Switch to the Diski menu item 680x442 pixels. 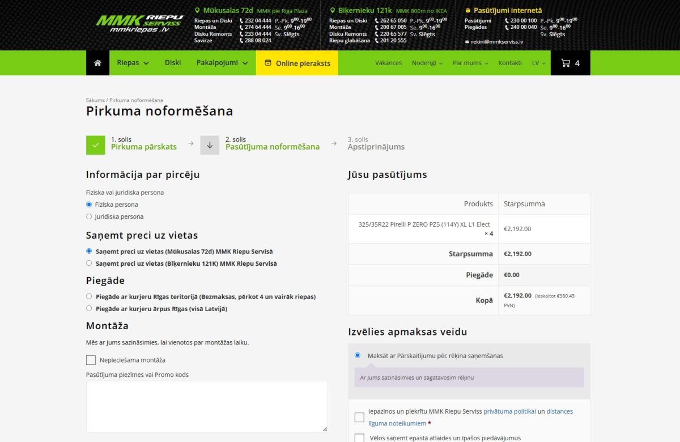(172, 62)
